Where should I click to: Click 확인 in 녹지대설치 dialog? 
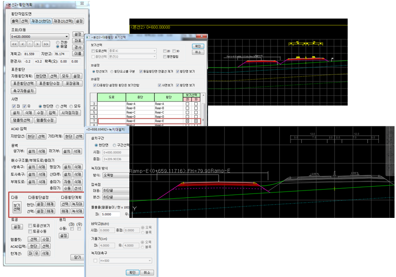point(132,272)
